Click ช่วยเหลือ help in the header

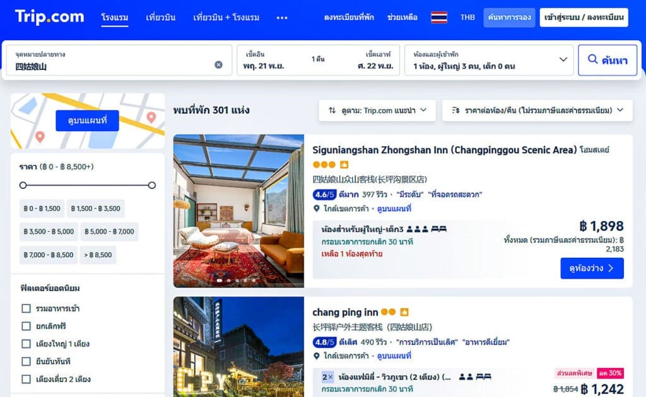coord(402,17)
